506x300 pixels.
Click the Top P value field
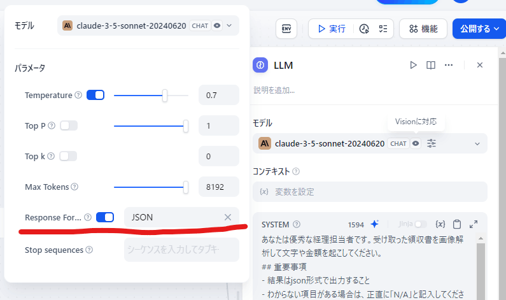tap(219, 125)
